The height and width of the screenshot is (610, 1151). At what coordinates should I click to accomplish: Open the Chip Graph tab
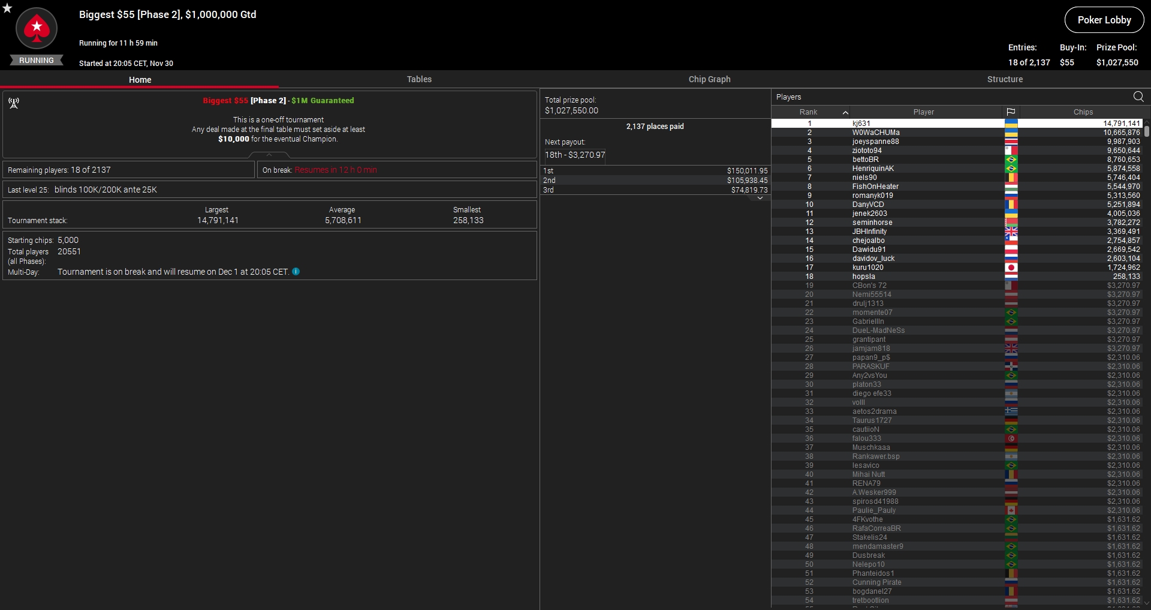click(709, 79)
